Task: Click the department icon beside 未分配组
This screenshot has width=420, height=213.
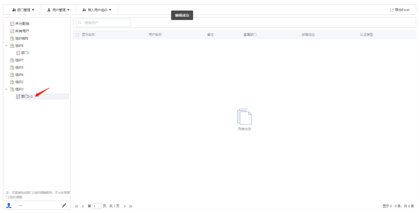Action: 12,24
